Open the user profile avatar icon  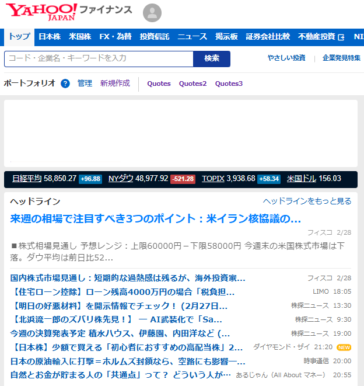(x=152, y=13)
